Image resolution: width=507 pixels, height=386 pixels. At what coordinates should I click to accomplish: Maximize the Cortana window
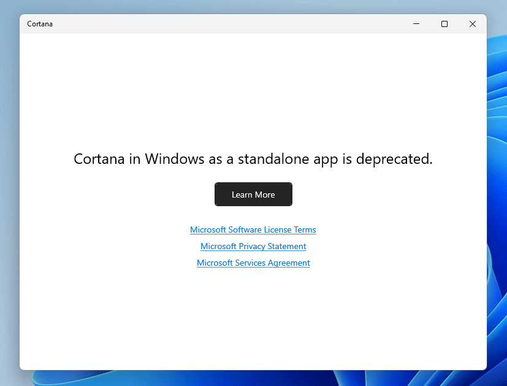tap(444, 24)
